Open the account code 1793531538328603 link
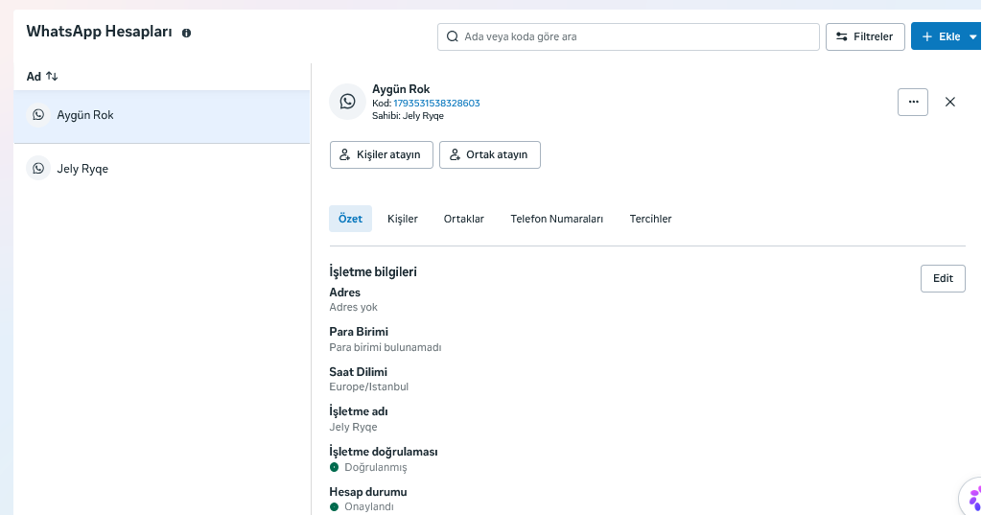This screenshot has height=515, width=982. 436,104
